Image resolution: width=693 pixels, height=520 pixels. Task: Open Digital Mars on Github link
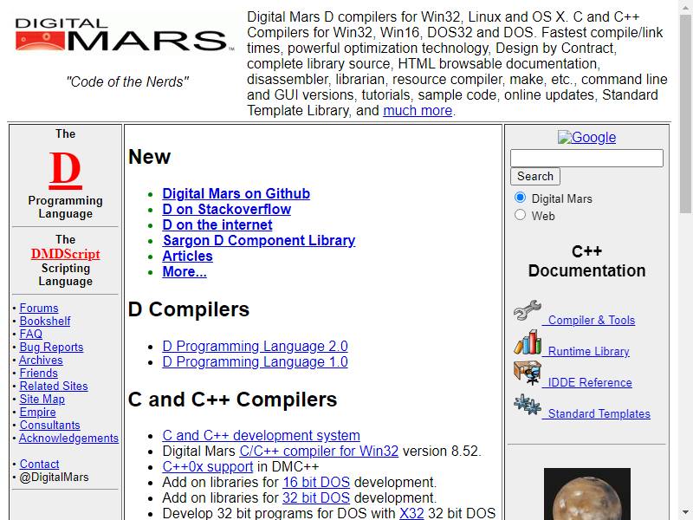pos(236,193)
